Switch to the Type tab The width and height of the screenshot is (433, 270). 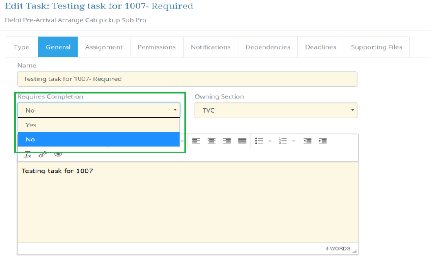[x=22, y=47]
